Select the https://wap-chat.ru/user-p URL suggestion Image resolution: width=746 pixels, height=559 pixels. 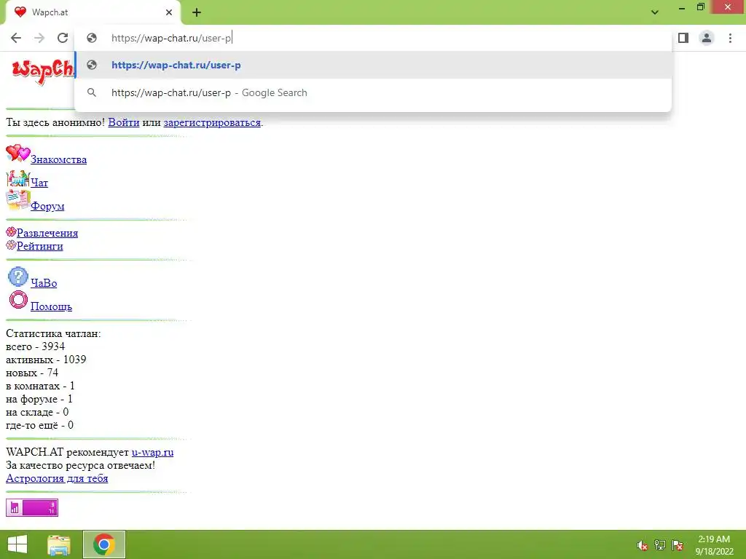[373, 65]
